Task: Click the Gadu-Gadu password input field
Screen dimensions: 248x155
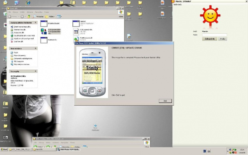Action: click(x=214, y=35)
